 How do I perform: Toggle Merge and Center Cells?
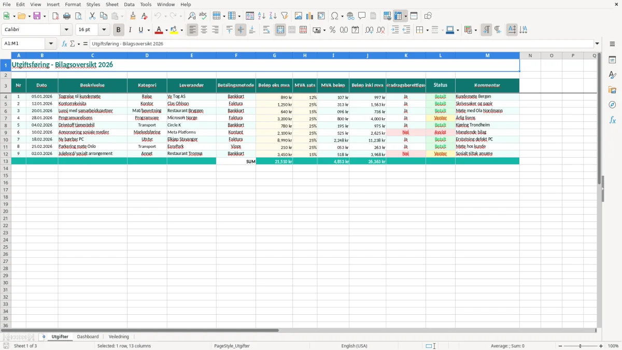click(x=280, y=30)
